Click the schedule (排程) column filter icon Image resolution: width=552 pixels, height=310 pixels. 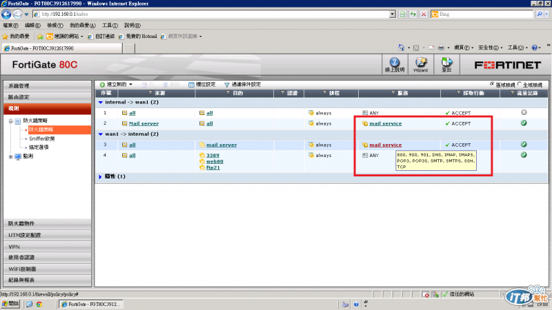pyautogui.click(x=325, y=93)
